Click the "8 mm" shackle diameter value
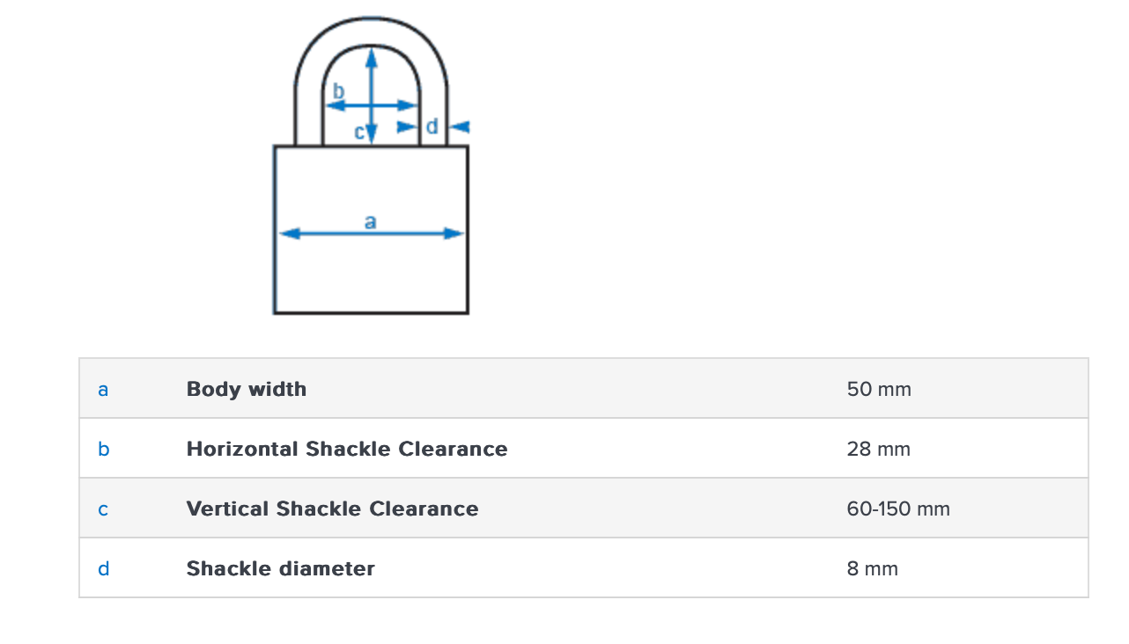 click(x=873, y=568)
